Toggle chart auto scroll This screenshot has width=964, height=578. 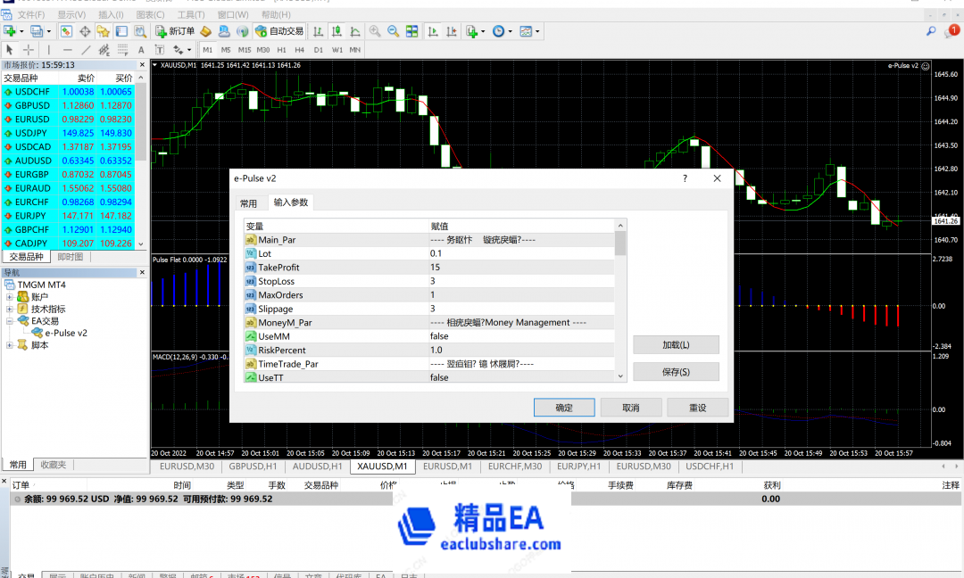(x=433, y=31)
